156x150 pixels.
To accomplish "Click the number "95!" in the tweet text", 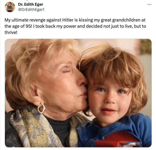I will 29,26.
